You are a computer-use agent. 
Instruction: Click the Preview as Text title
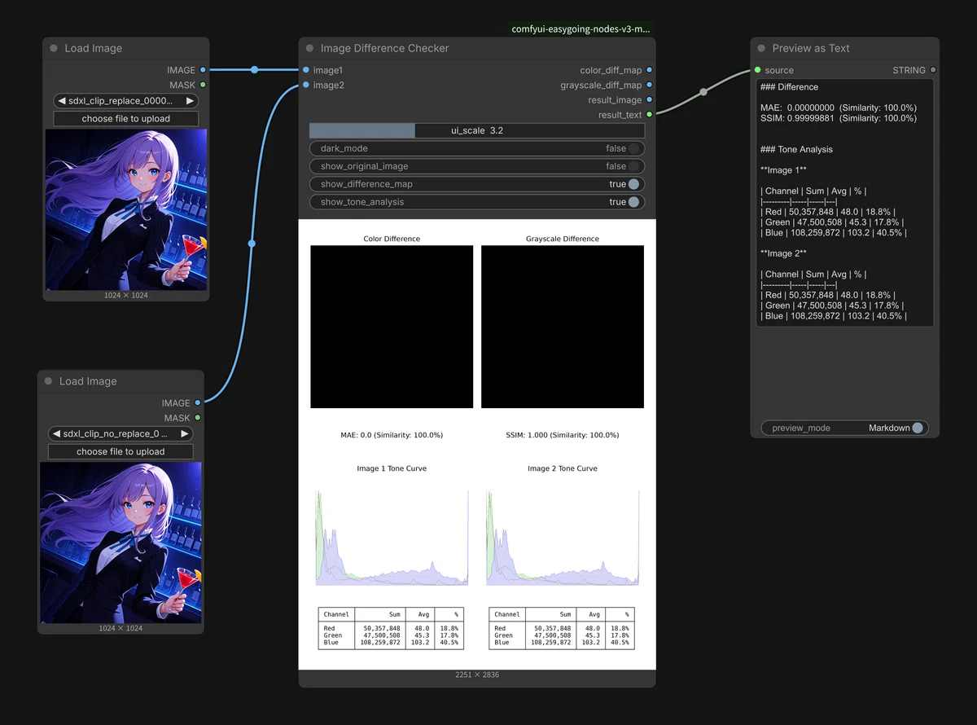[811, 48]
